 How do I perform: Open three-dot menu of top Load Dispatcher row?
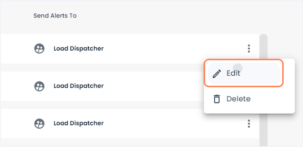click(x=249, y=49)
